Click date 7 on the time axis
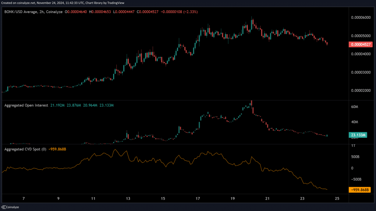 pyautogui.click(x=23, y=199)
